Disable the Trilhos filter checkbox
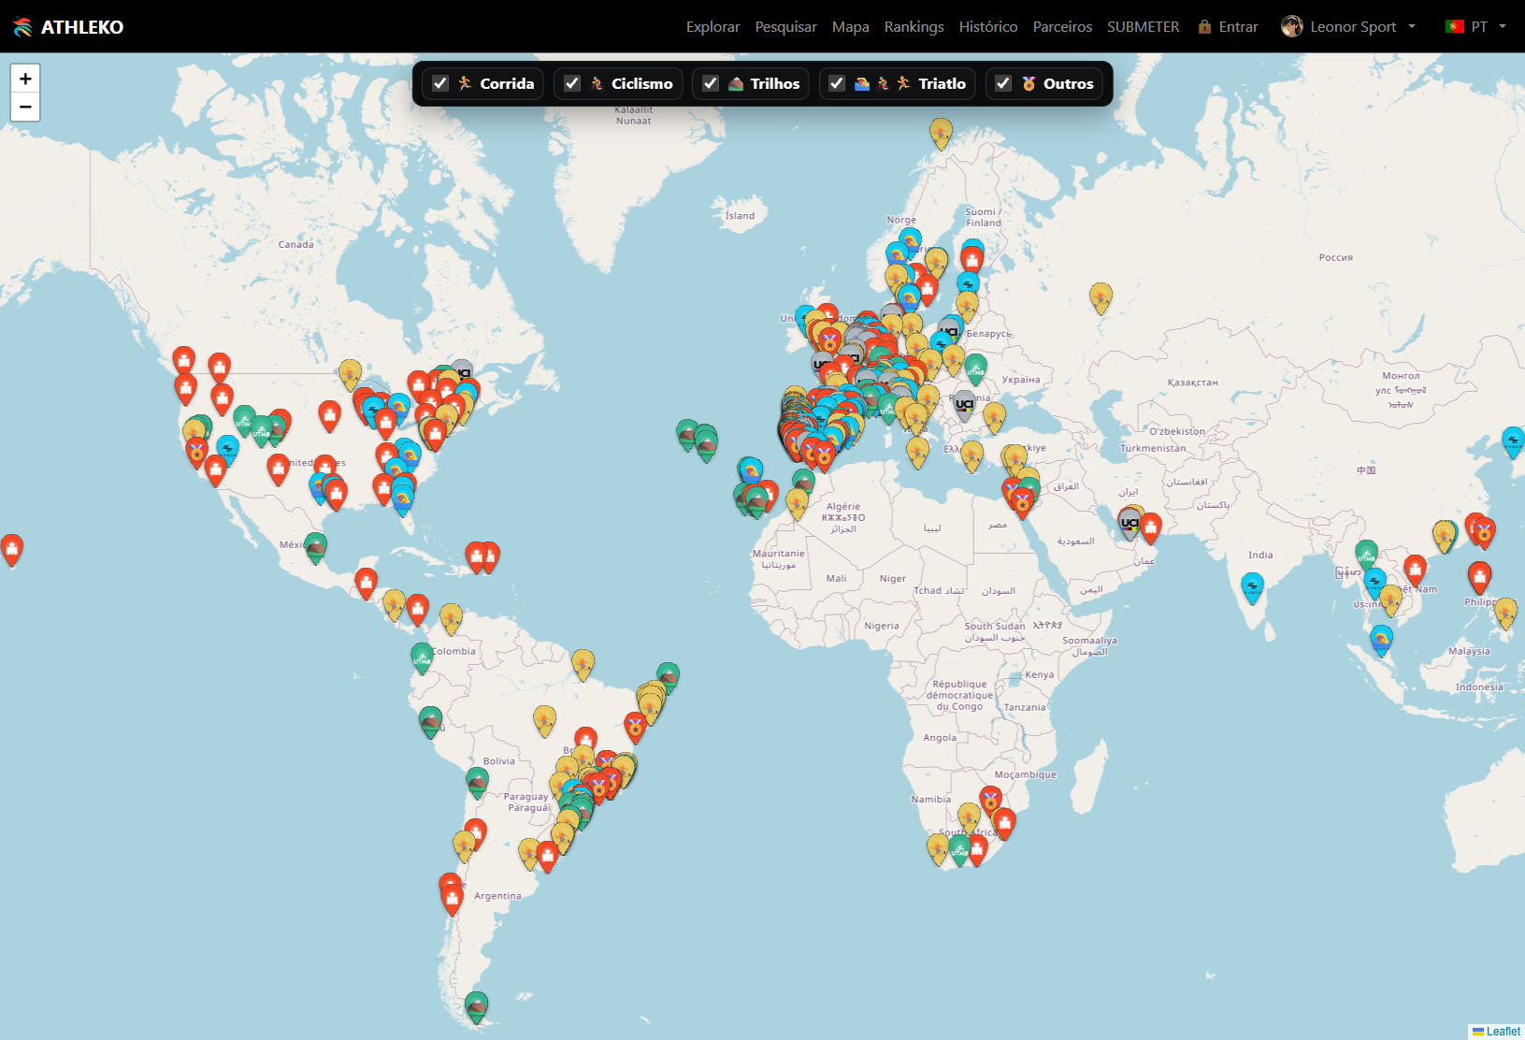The height and width of the screenshot is (1040, 1525). (x=711, y=83)
